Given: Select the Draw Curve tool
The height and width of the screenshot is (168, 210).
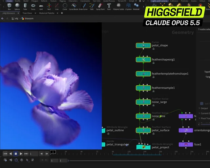Looking at the screenshot, I should tap(83, 7).
